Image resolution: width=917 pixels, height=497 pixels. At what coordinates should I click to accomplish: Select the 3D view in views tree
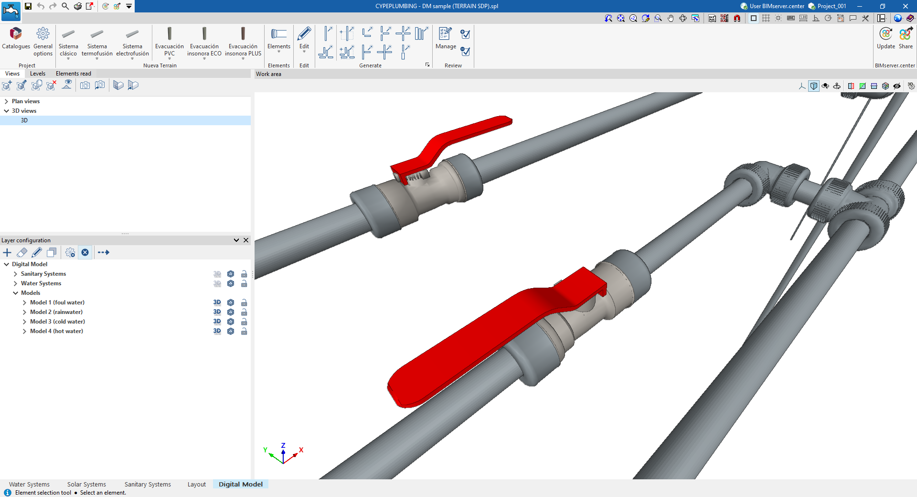[125, 120]
